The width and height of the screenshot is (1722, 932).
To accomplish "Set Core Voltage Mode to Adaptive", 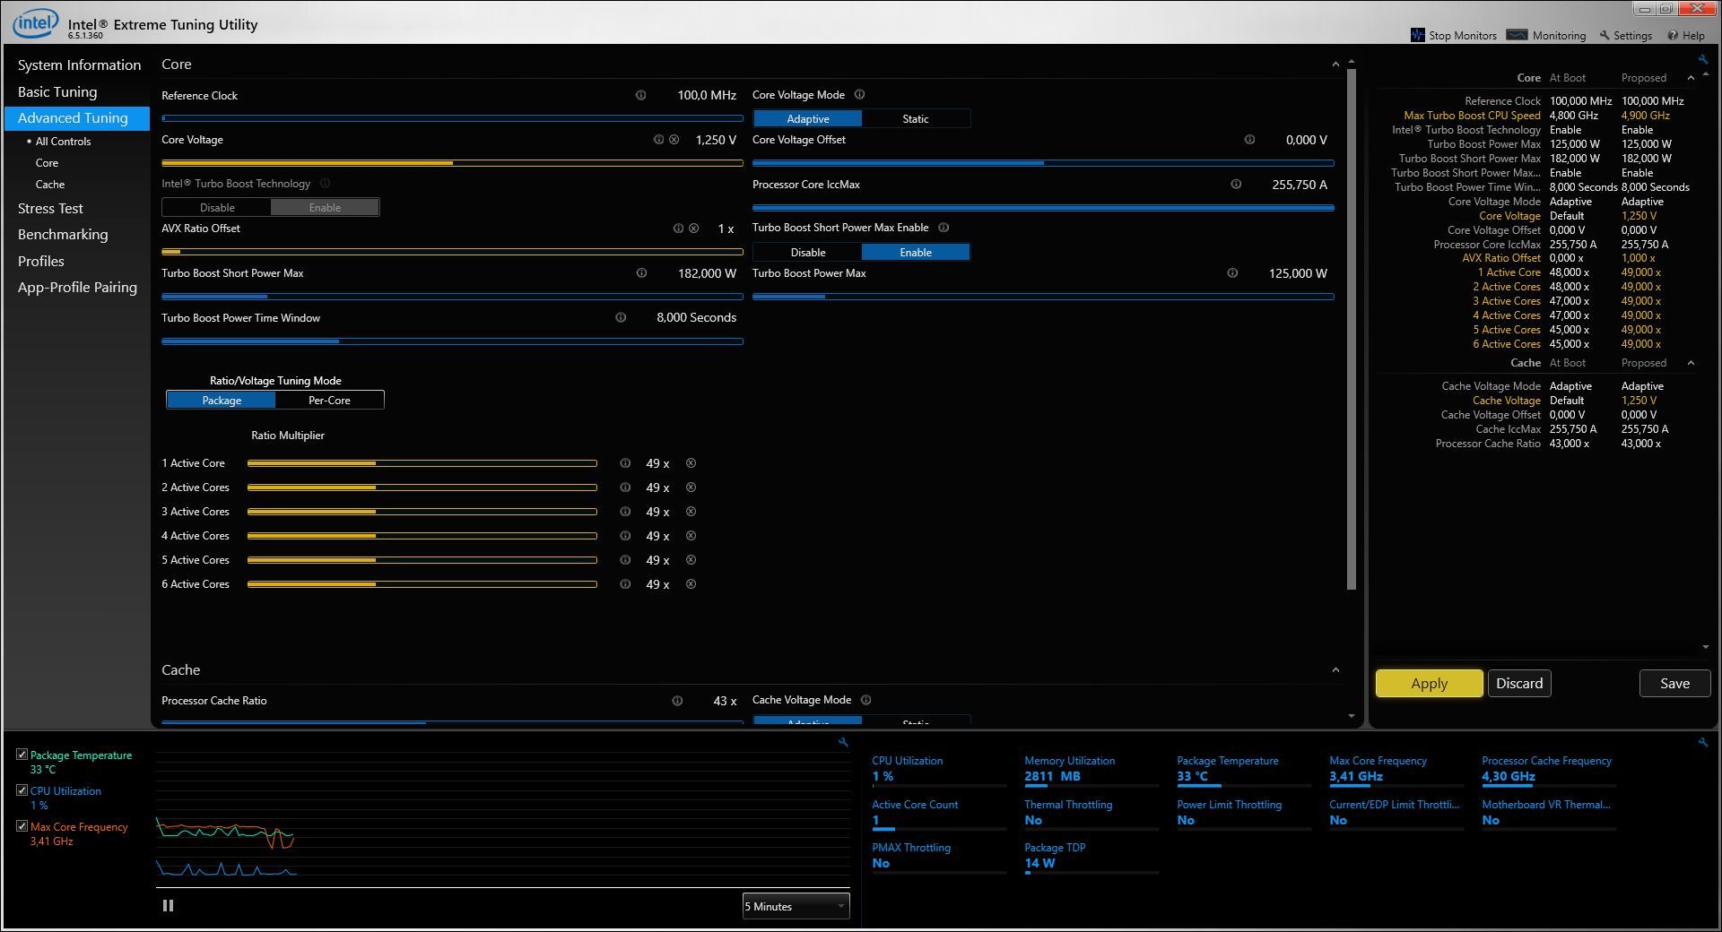I will pyautogui.click(x=807, y=118).
